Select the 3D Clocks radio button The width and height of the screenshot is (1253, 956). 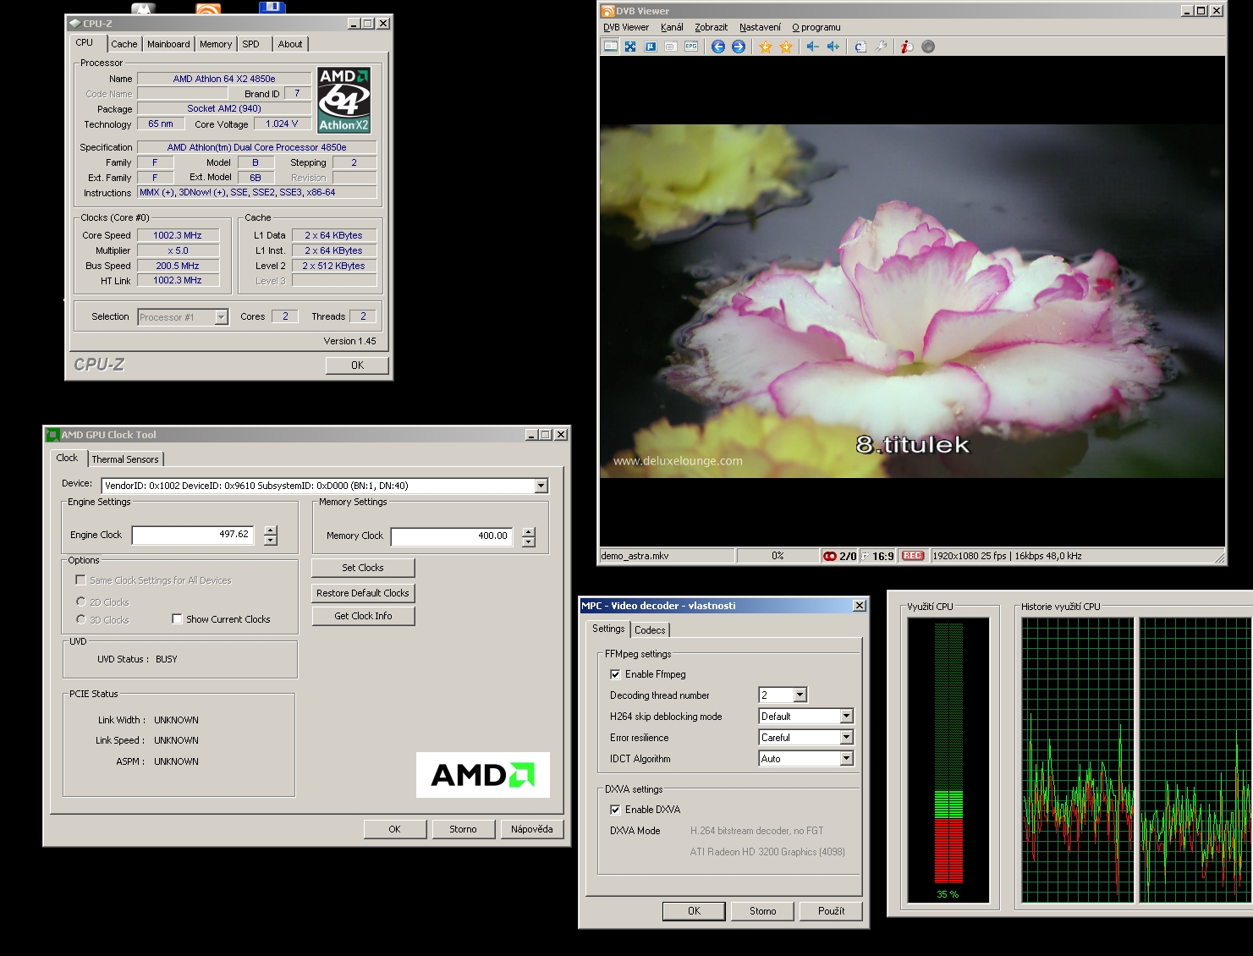(81, 619)
